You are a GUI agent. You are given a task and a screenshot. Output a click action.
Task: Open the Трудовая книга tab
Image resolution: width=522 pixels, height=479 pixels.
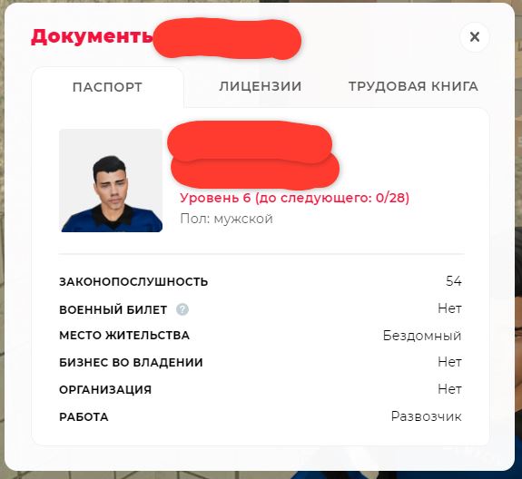click(x=413, y=86)
